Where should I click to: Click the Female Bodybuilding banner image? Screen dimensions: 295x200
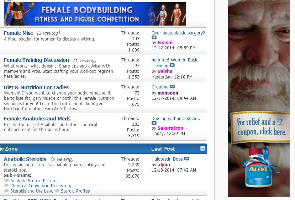point(95,14)
